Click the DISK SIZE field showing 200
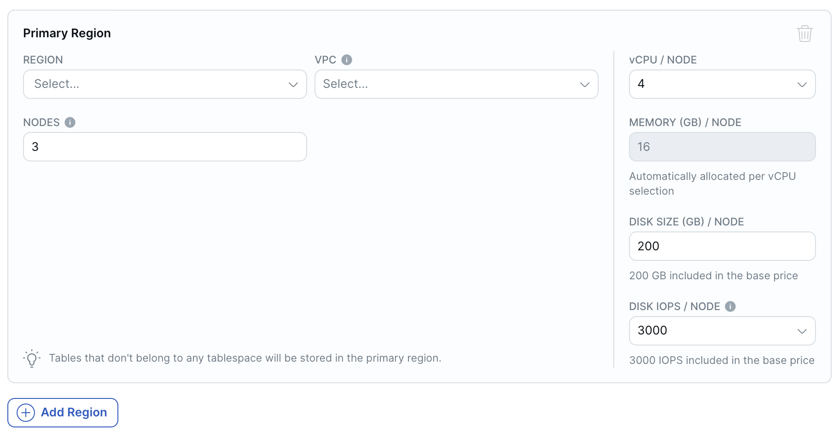This screenshot has height=438, width=839. coord(722,246)
